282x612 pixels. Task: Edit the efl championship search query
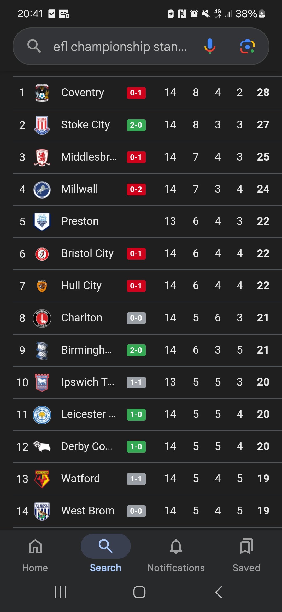[x=120, y=47]
